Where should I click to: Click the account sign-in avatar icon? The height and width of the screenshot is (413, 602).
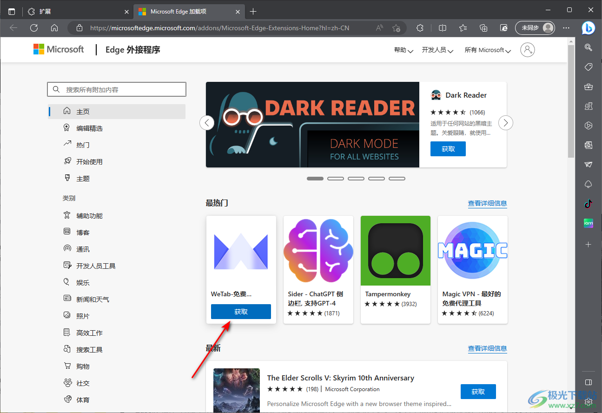click(x=528, y=50)
